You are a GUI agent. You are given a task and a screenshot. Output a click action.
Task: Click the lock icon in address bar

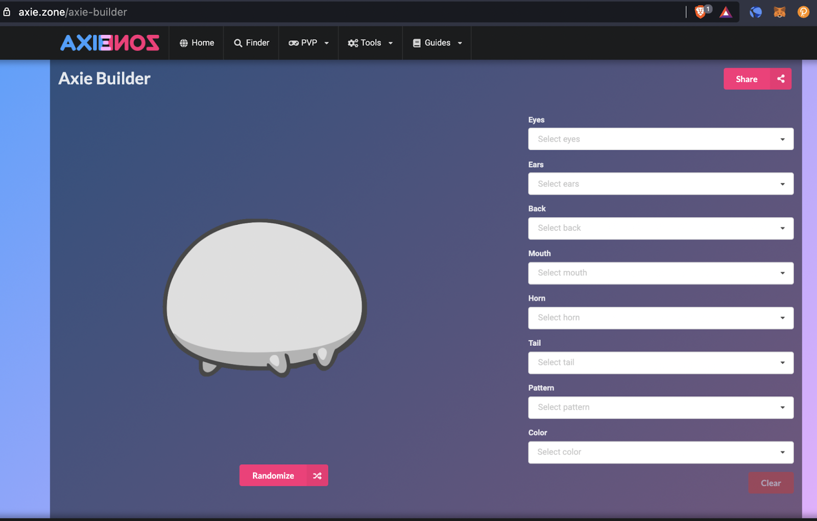tap(7, 12)
